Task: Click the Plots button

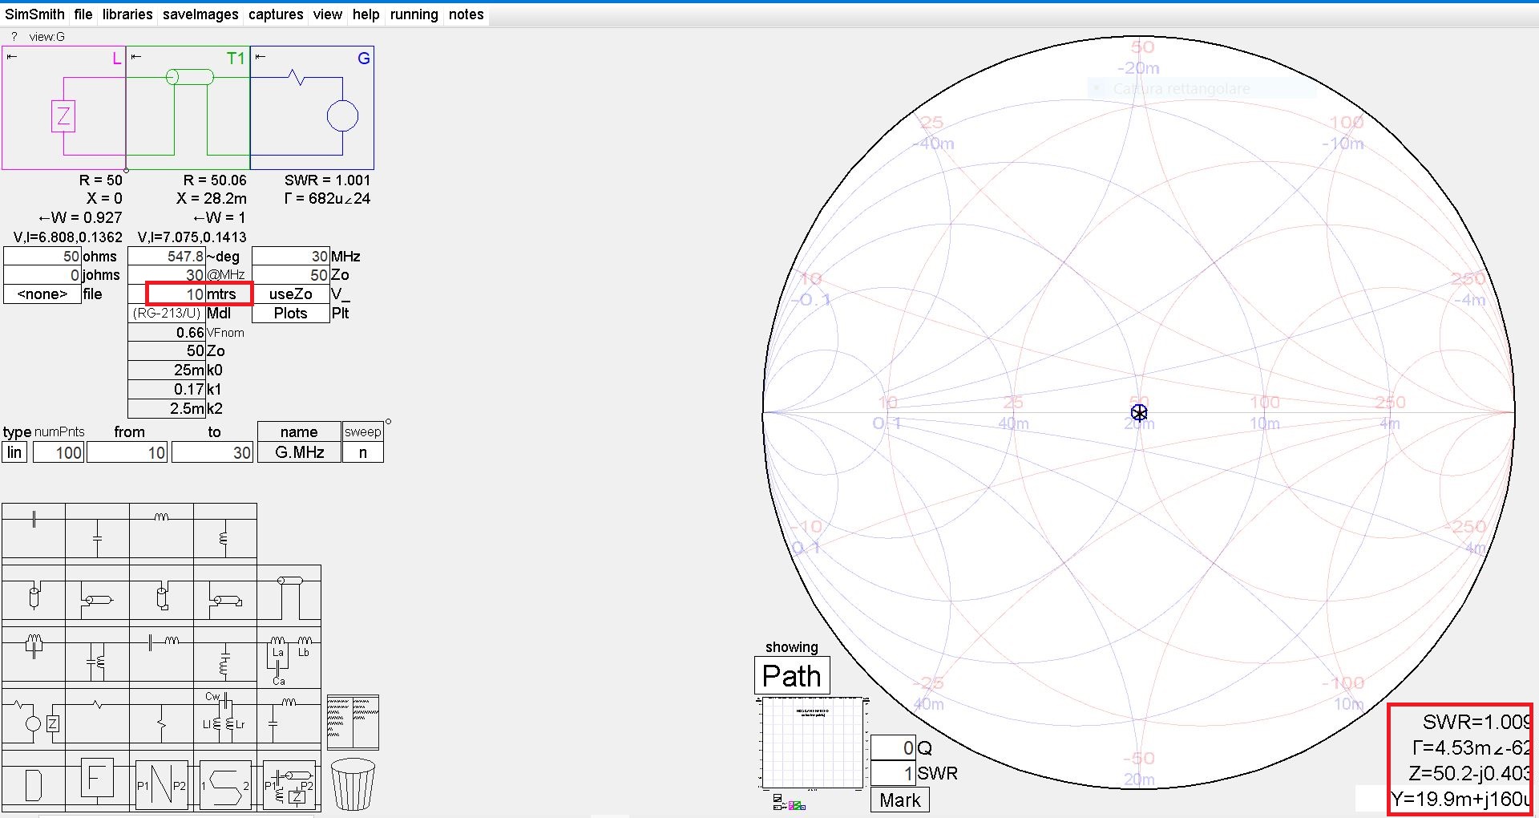Action: [291, 314]
